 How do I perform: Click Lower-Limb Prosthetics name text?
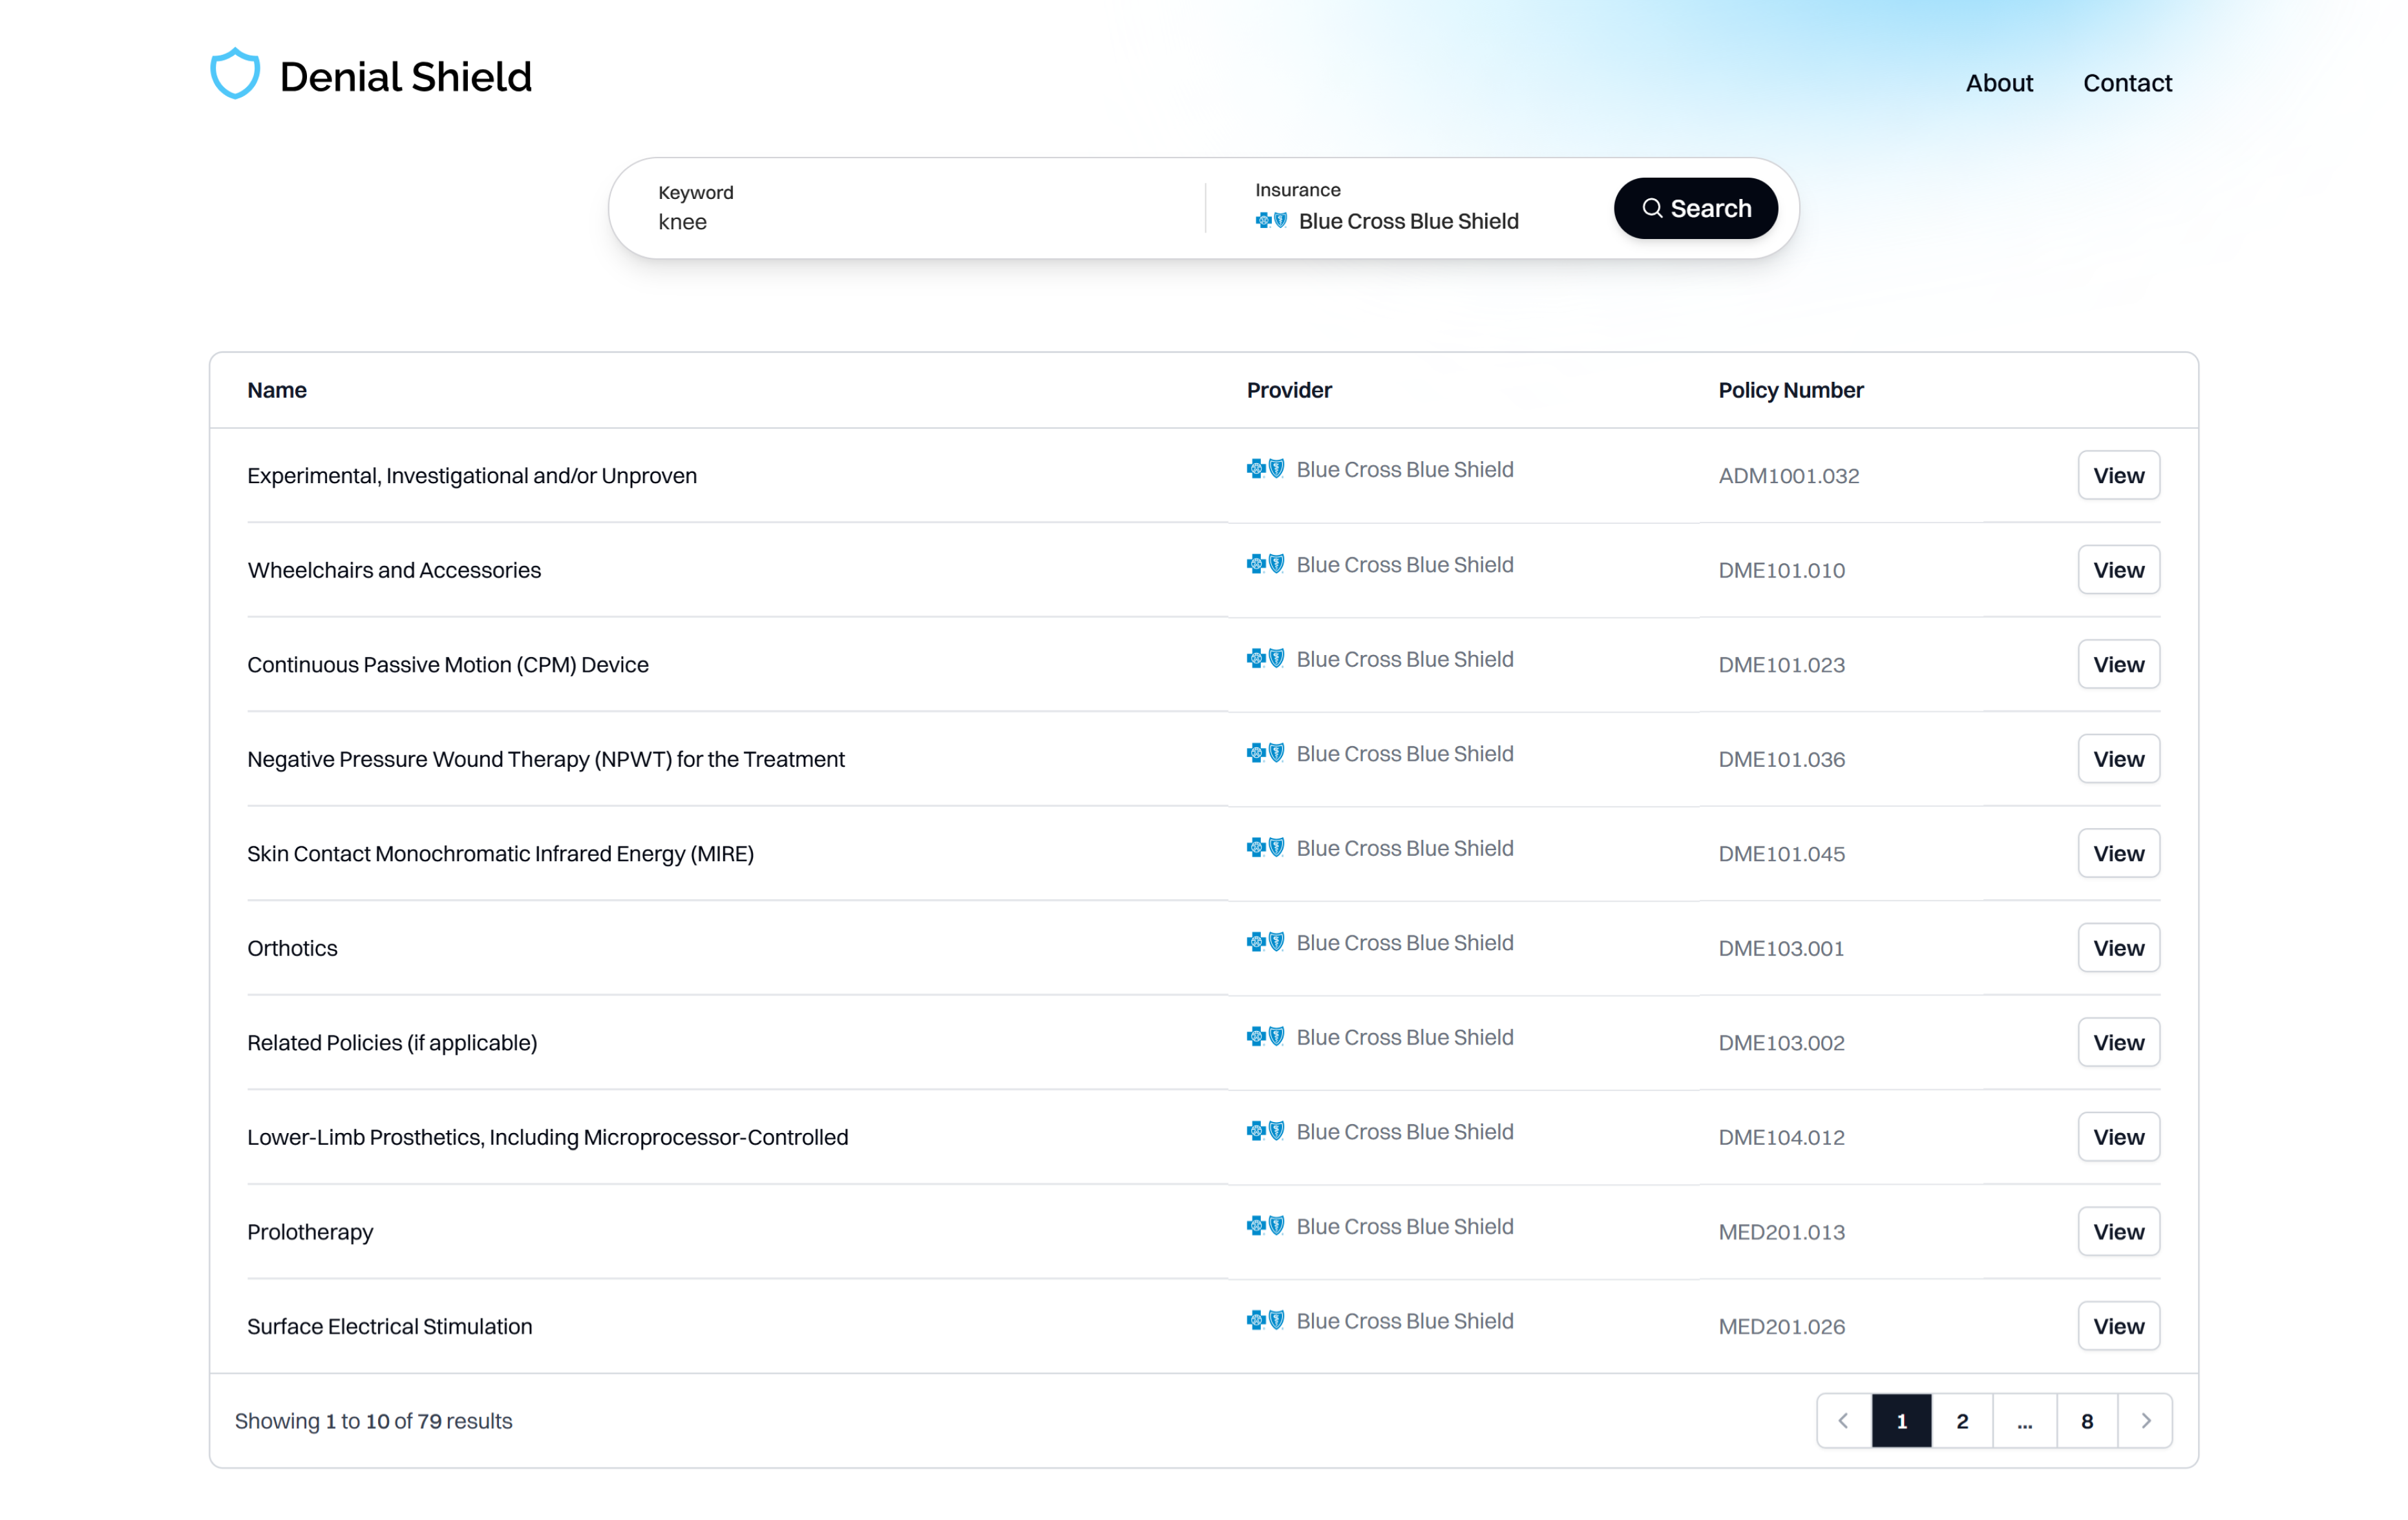tap(547, 1136)
